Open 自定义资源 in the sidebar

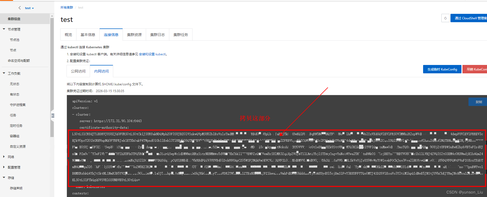18,147
